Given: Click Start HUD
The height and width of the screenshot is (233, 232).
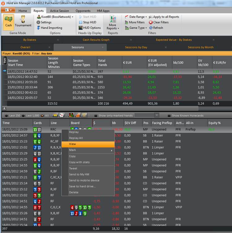Looking at the screenshot, I should click(x=88, y=17).
